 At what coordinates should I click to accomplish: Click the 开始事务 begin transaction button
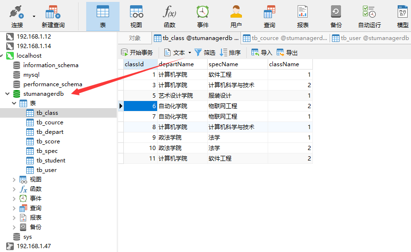click(137, 53)
